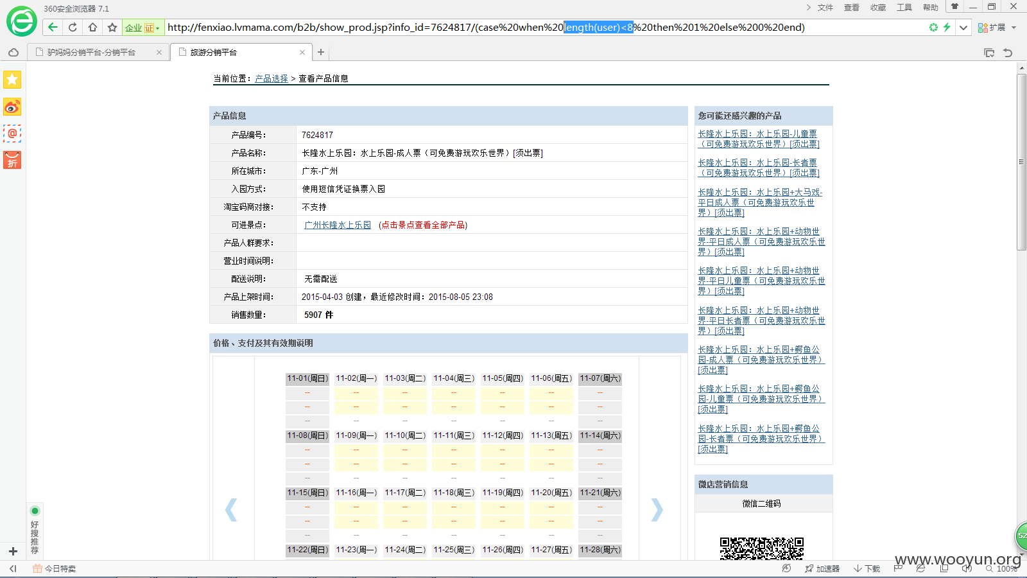Open the 100% zoom level control

pyautogui.click(x=1002, y=568)
